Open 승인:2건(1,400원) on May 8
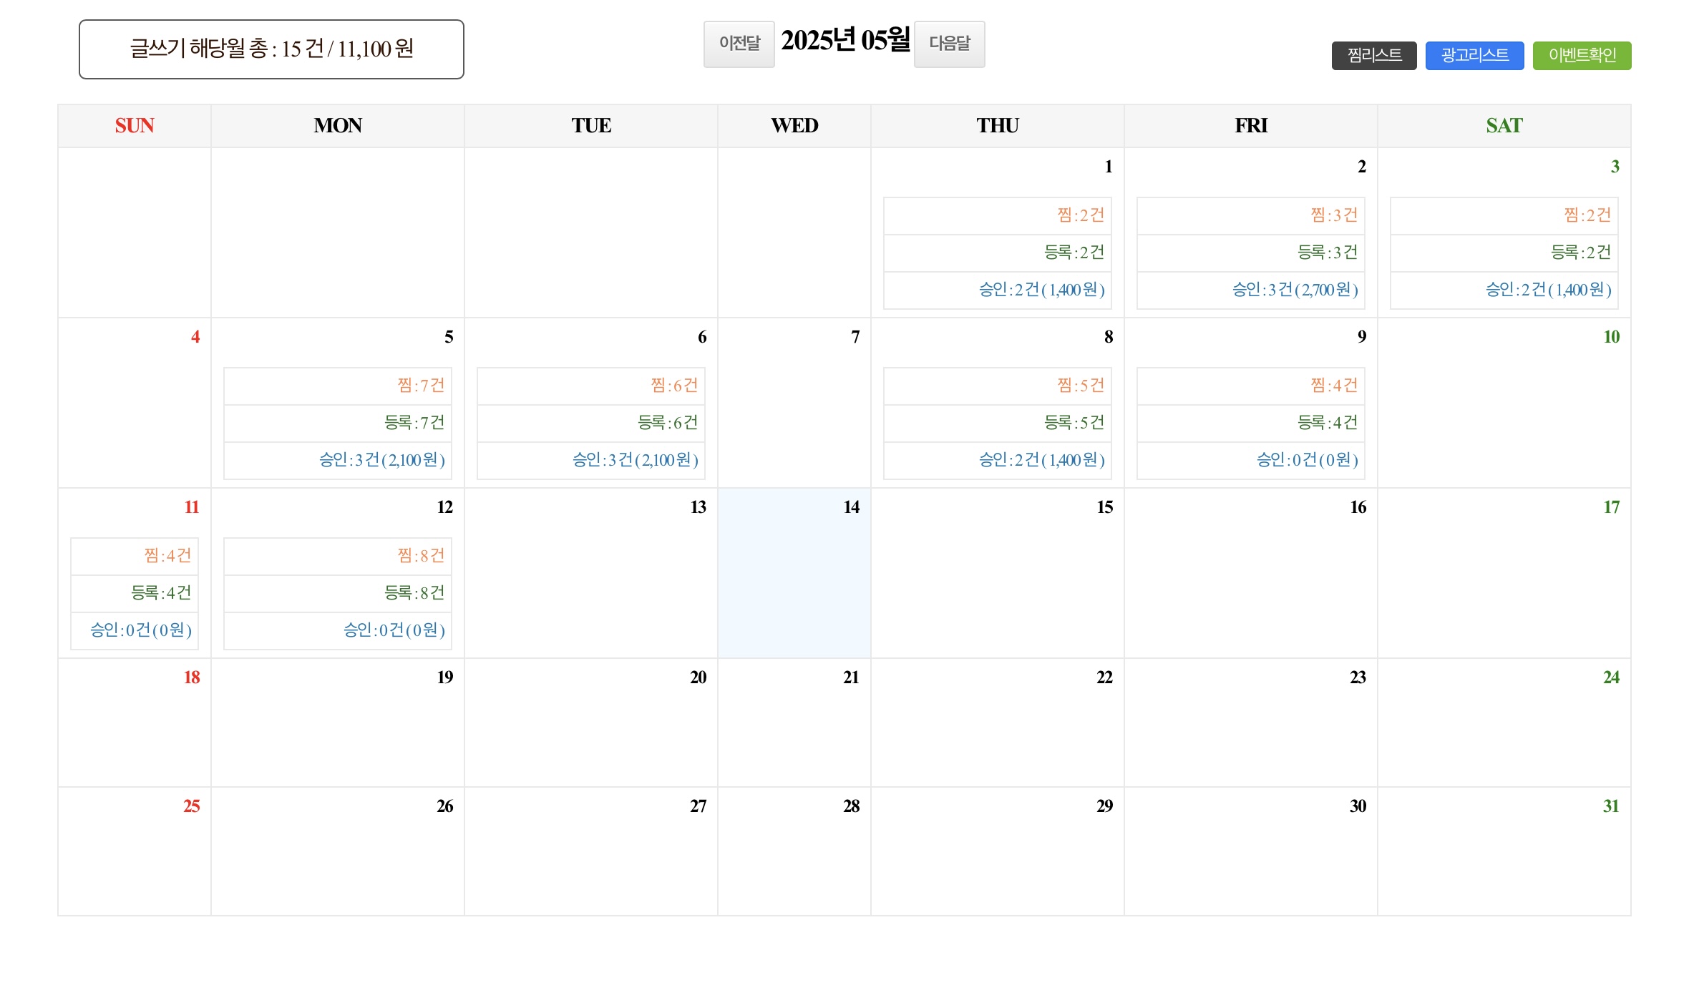The width and height of the screenshot is (1689, 1008). coord(1041,460)
